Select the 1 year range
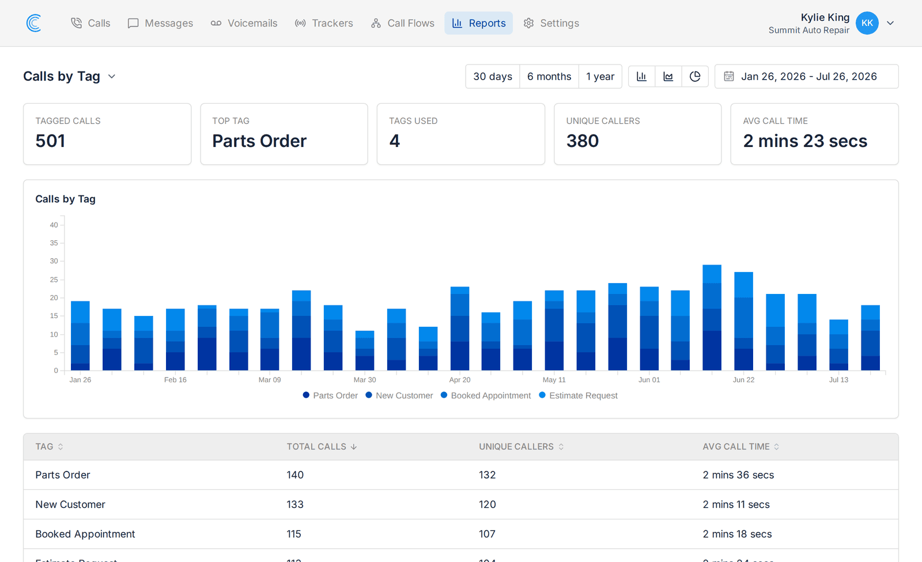The image size is (922, 562). tap(600, 76)
